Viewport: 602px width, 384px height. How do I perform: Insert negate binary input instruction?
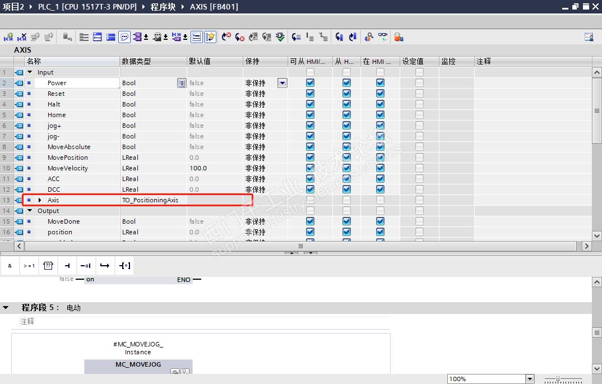pos(86,266)
